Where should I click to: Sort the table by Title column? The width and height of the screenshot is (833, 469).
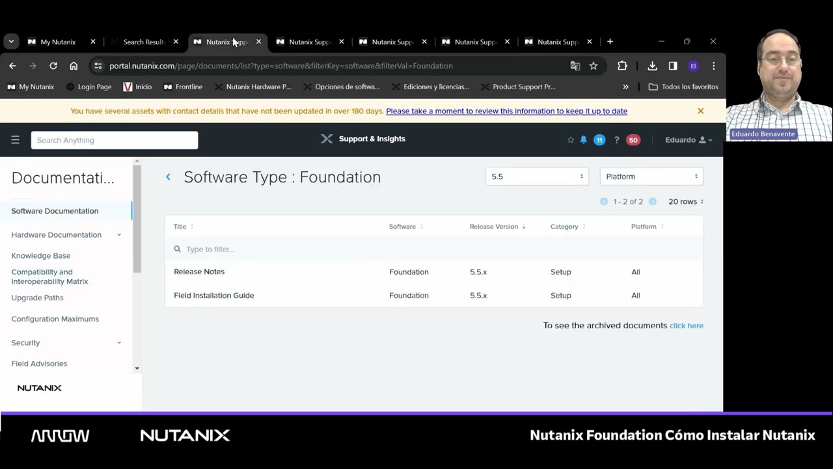184,227
